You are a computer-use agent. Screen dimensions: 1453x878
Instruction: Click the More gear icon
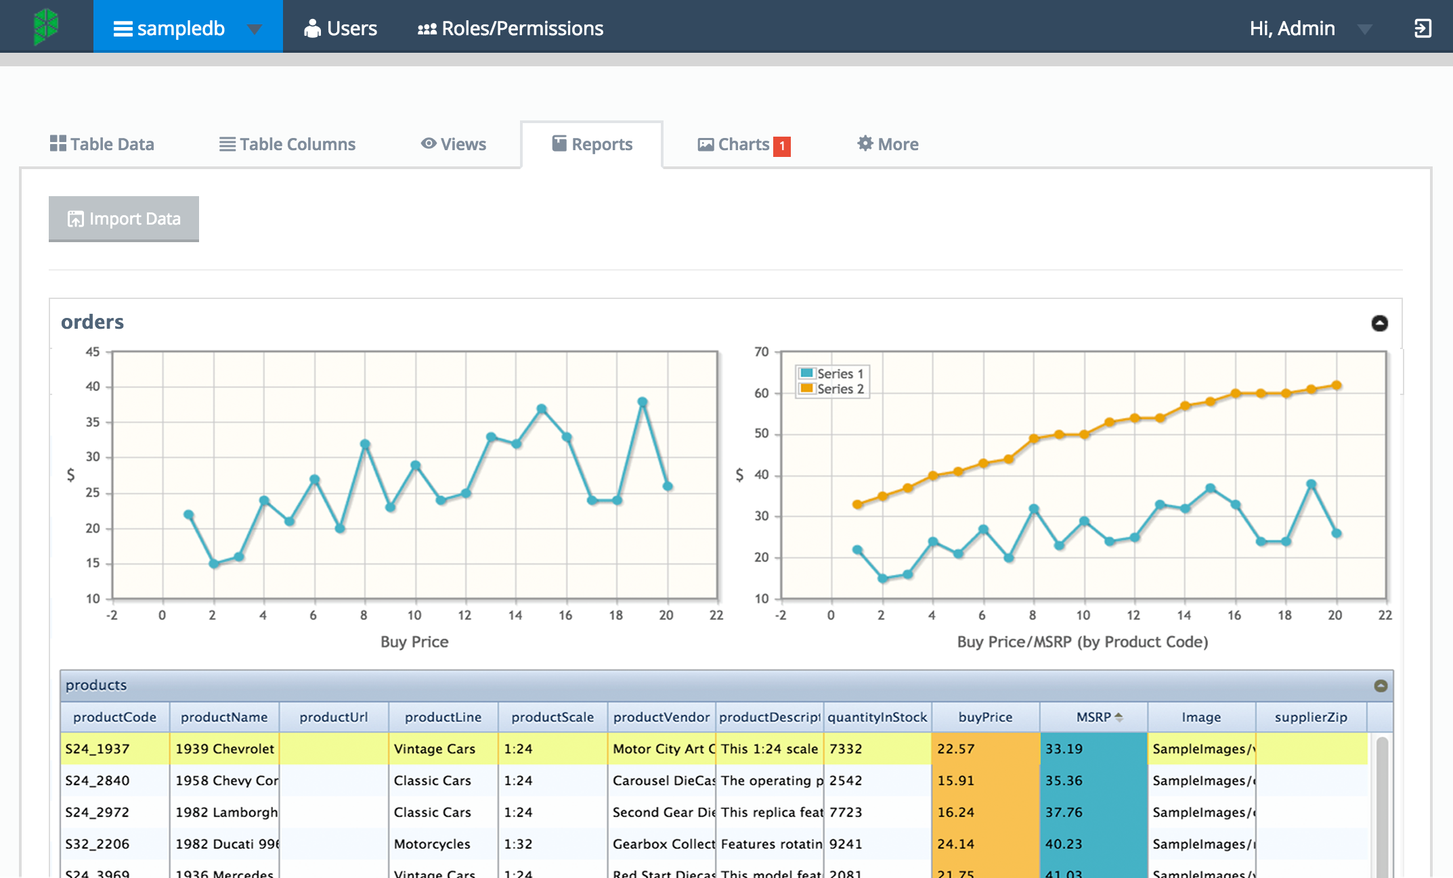(x=865, y=143)
